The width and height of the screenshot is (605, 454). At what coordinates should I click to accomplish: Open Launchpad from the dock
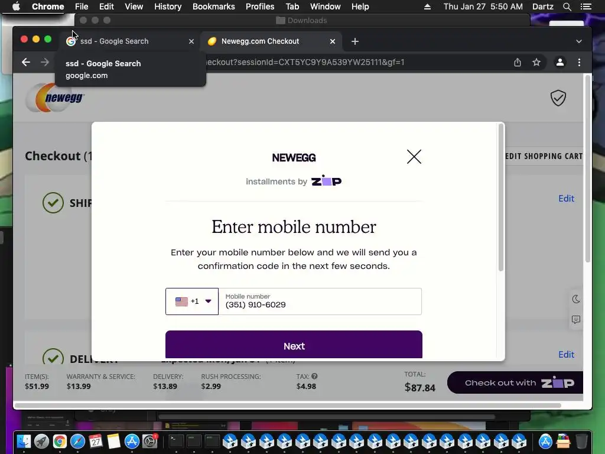pos(42,441)
